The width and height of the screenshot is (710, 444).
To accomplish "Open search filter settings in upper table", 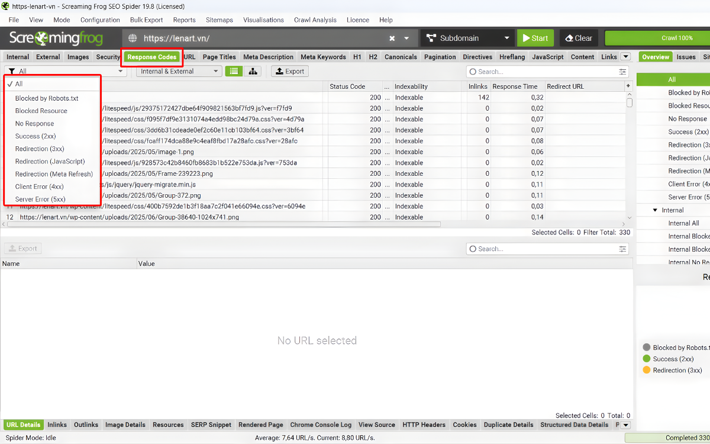I will pos(622,72).
